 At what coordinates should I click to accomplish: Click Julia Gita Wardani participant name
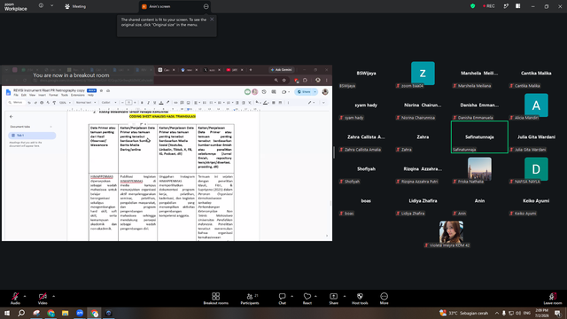tap(536, 137)
